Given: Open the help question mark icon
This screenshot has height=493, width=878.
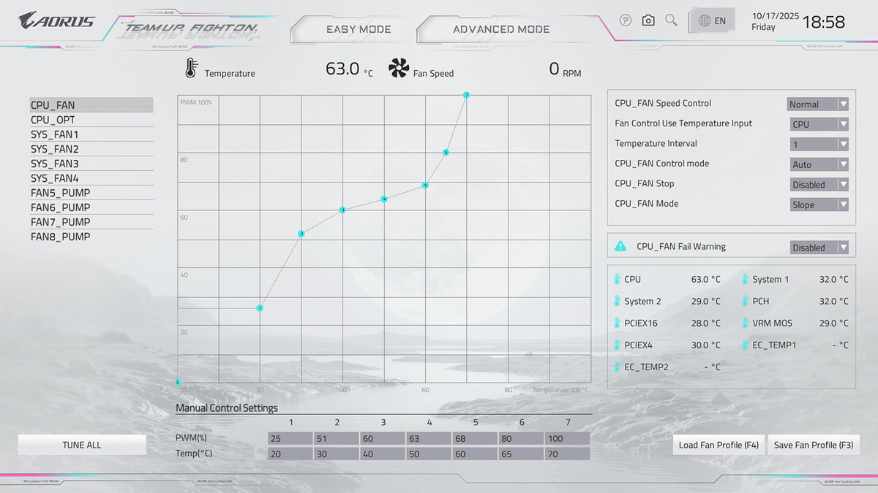Looking at the screenshot, I should pyautogui.click(x=625, y=20).
